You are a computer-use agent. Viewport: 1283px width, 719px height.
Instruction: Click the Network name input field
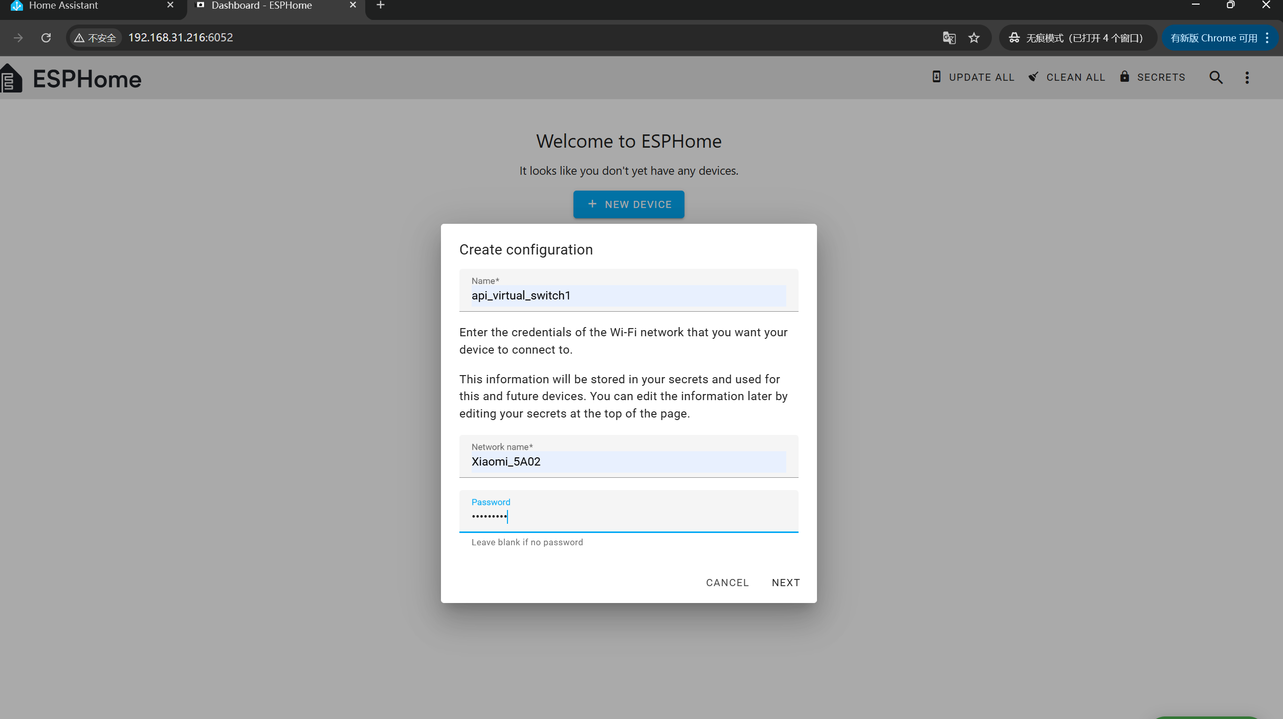tap(628, 461)
